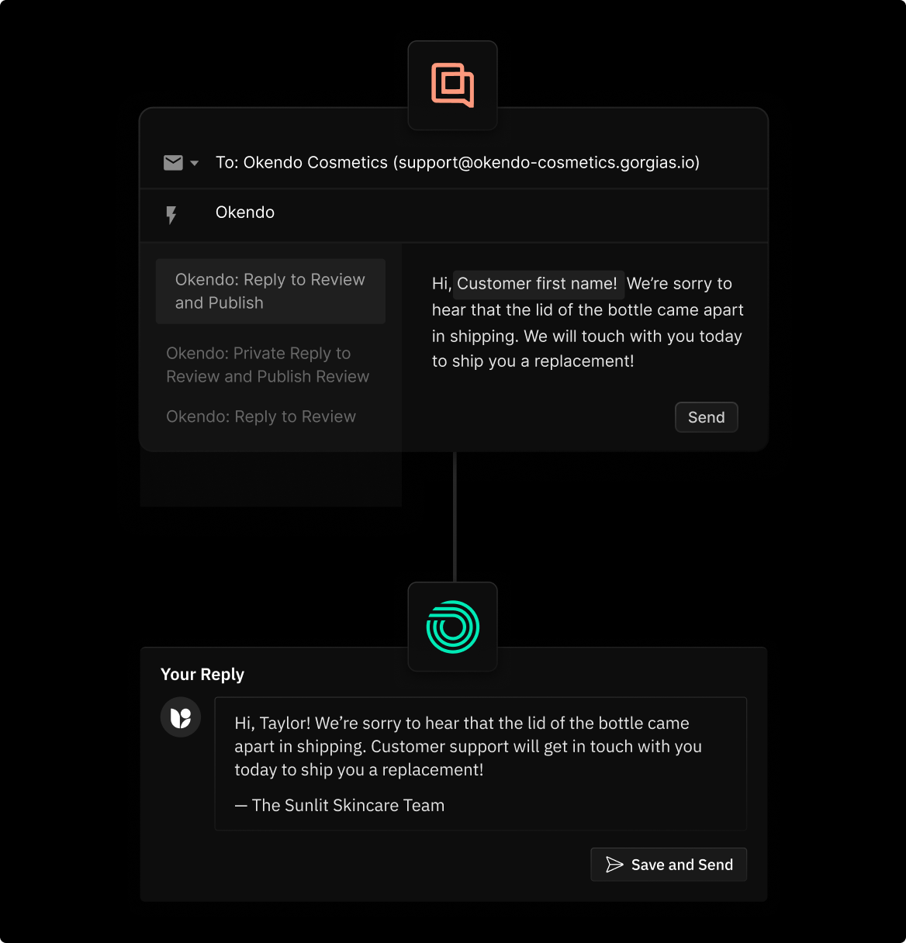This screenshot has width=906, height=943.
Task: Click the orange Gorgias chat logo
Action: click(x=452, y=85)
